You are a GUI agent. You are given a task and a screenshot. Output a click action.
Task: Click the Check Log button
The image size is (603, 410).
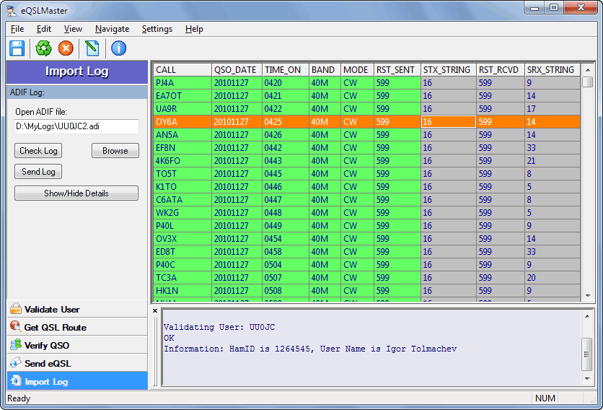point(38,151)
